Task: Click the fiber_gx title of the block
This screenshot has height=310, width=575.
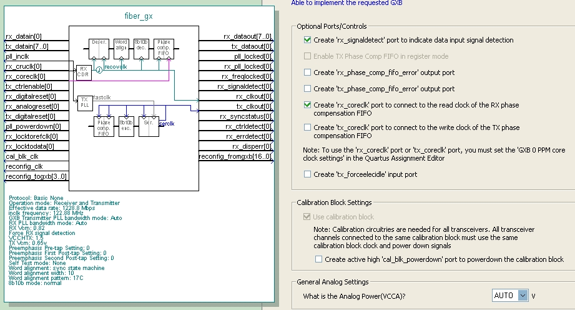Action: (x=138, y=15)
